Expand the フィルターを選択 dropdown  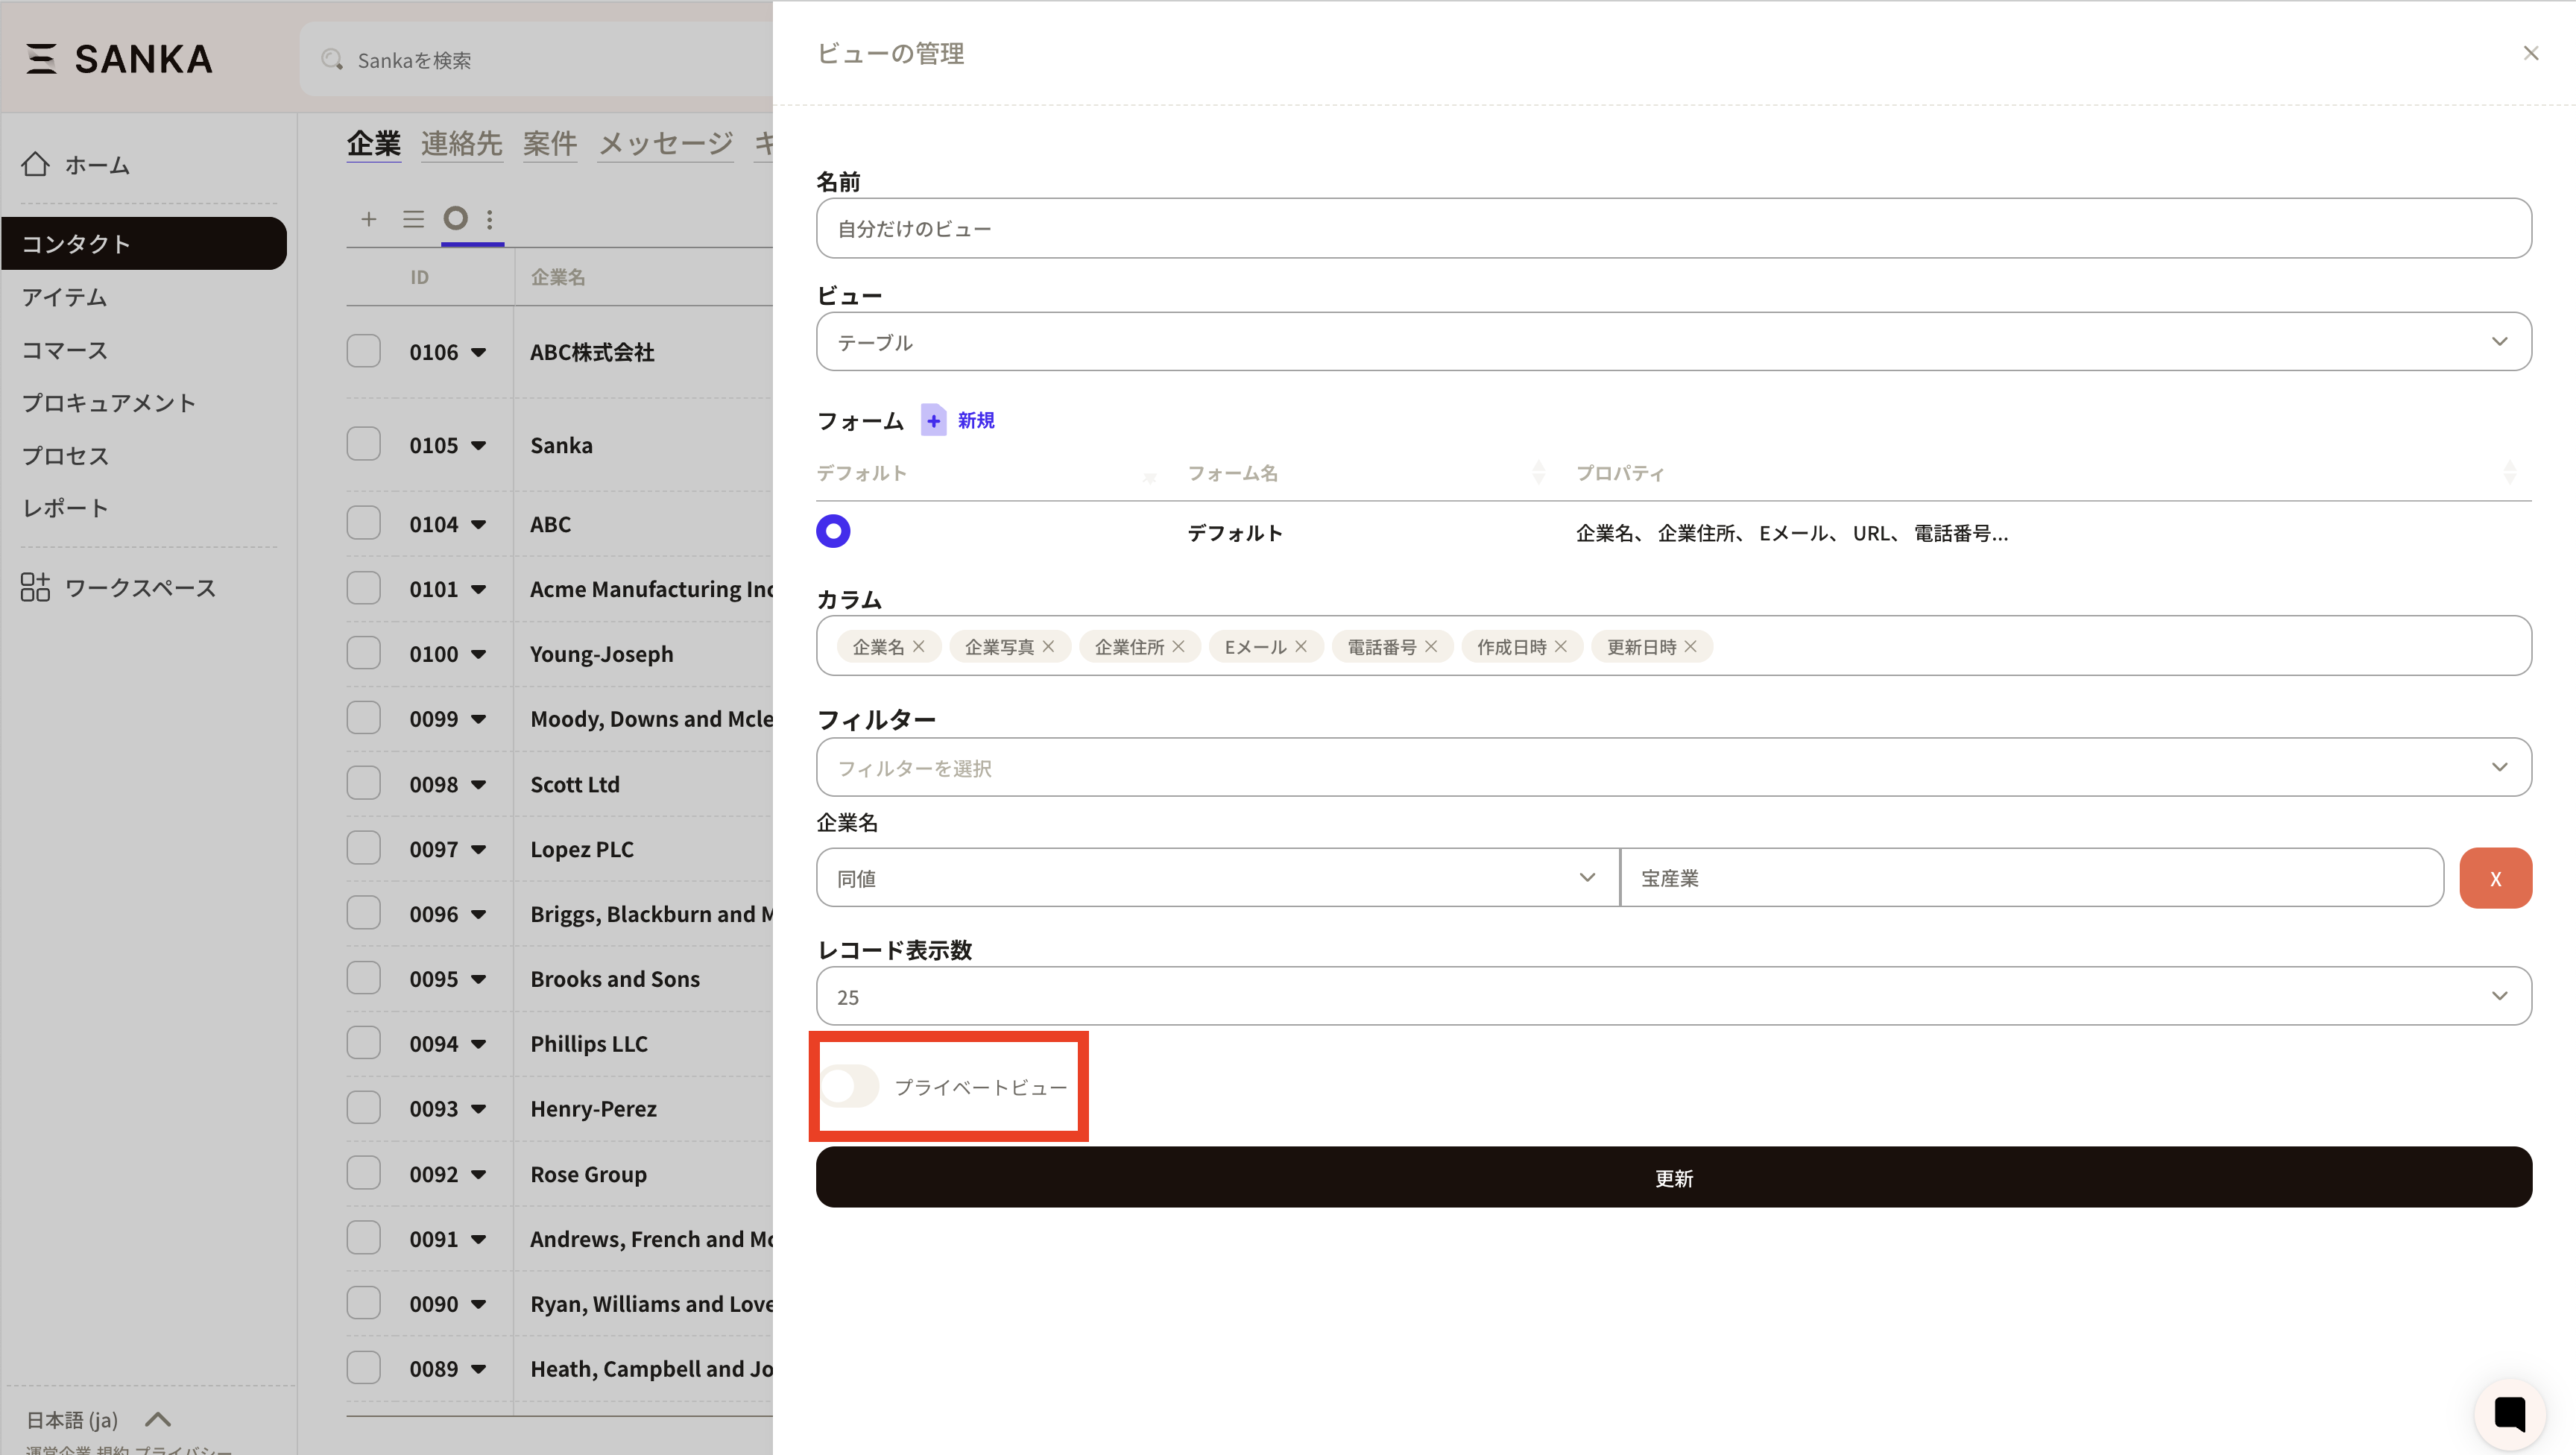(1673, 768)
